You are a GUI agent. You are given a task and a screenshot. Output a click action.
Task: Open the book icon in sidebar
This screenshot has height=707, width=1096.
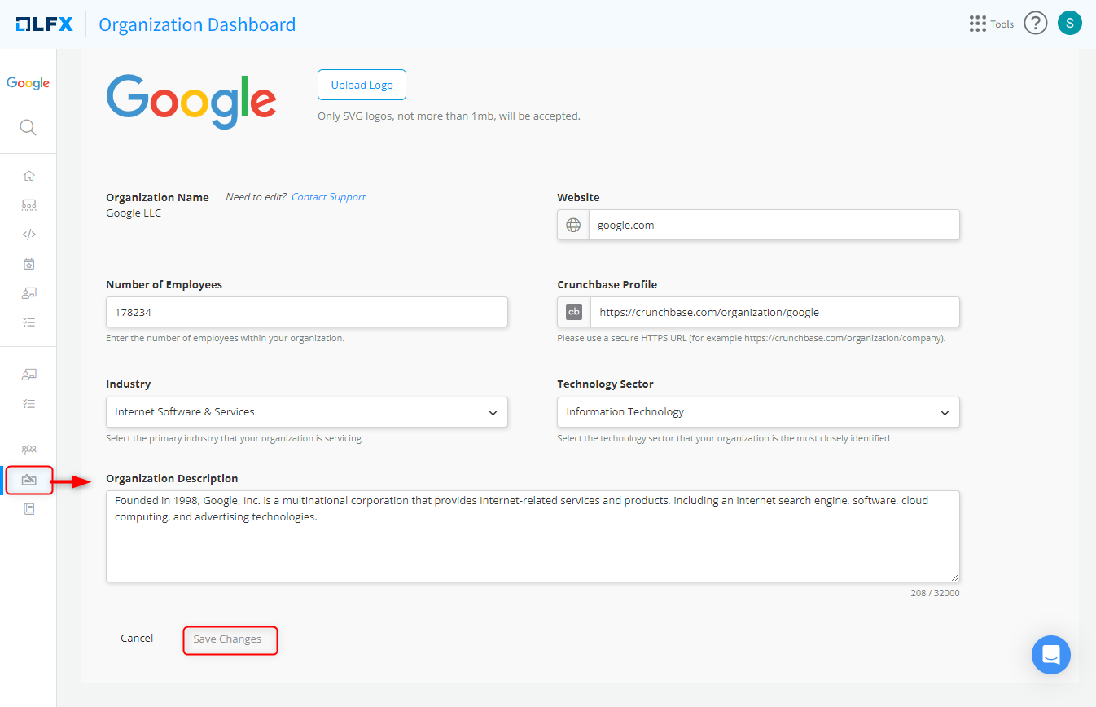[29, 509]
